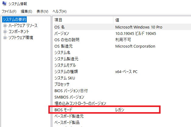Expand the ハードウェア リソース node
Image resolution: width=191 pixels, height=127 pixels.
click(x=5, y=26)
